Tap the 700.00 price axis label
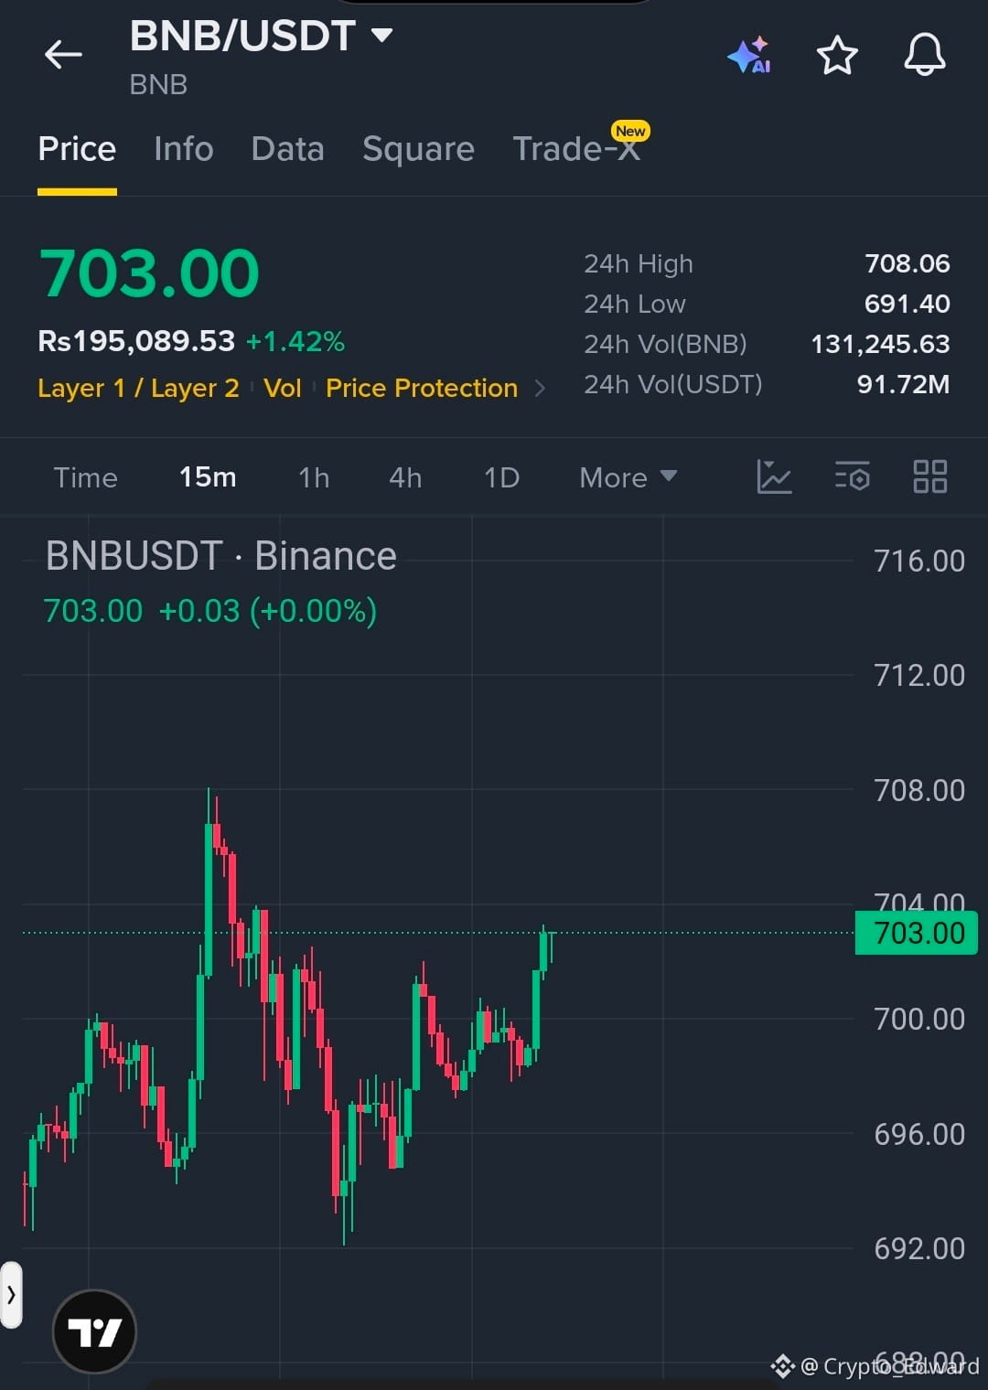The image size is (988, 1390). click(x=919, y=1019)
